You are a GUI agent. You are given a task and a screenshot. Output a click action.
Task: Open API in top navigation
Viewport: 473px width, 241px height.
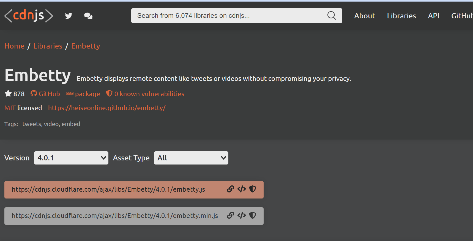[x=433, y=16]
